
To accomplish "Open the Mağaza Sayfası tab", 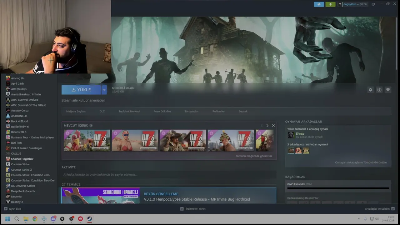I will pos(76,111).
